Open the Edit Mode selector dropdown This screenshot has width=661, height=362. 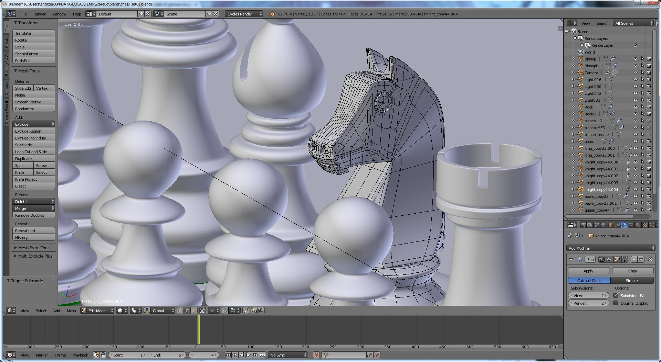[x=97, y=310]
